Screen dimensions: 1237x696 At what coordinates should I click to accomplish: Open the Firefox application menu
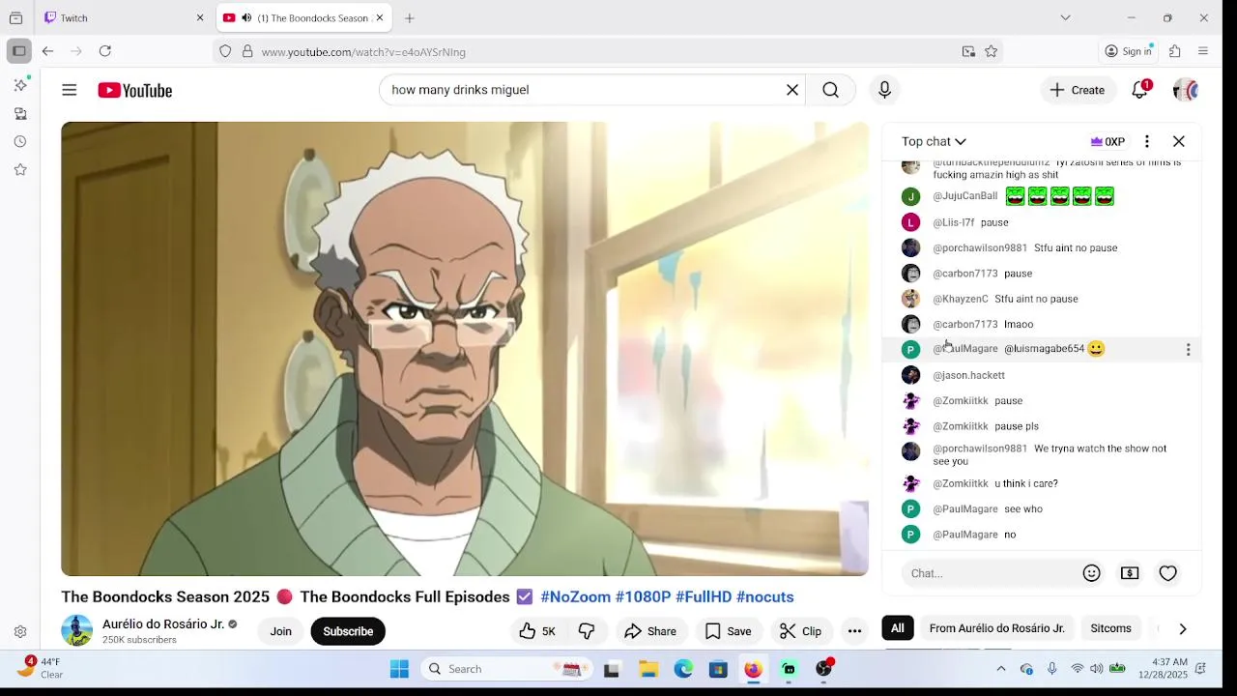(x=1203, y=51)
